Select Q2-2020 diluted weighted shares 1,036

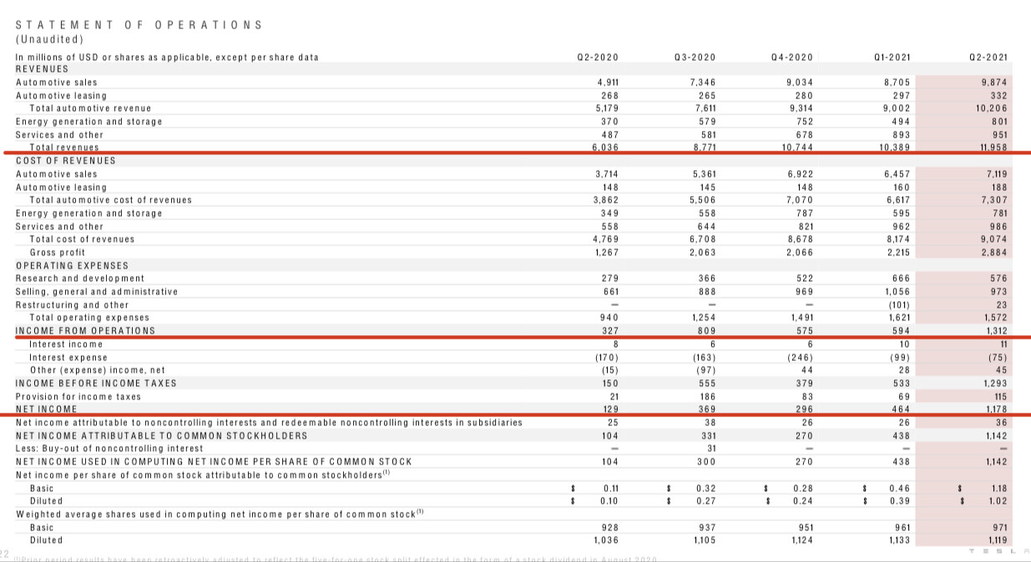point(604,539)
